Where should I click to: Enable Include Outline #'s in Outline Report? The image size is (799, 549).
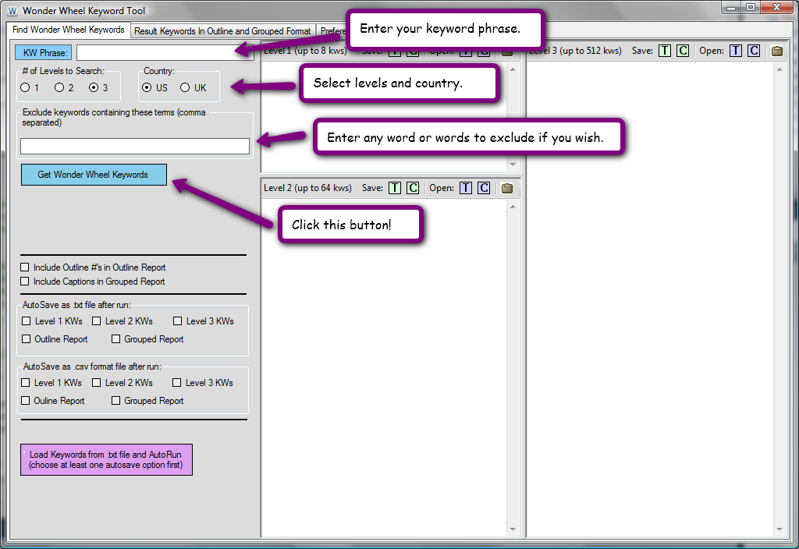coord(26,267)
